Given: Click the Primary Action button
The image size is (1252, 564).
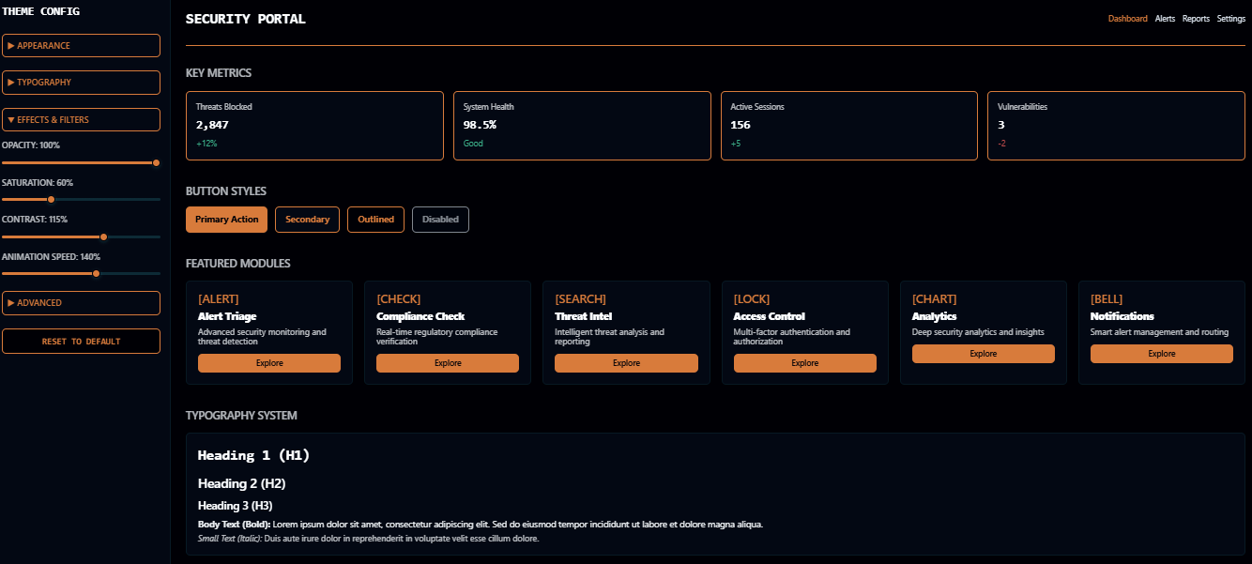Looking at the screenshot, I should click(x=226, y=220).
